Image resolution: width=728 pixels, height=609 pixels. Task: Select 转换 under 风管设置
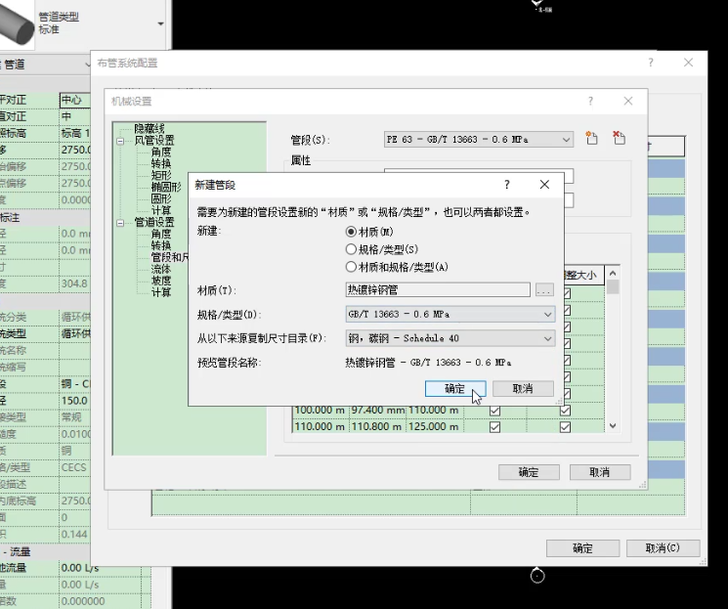[160, 163]
